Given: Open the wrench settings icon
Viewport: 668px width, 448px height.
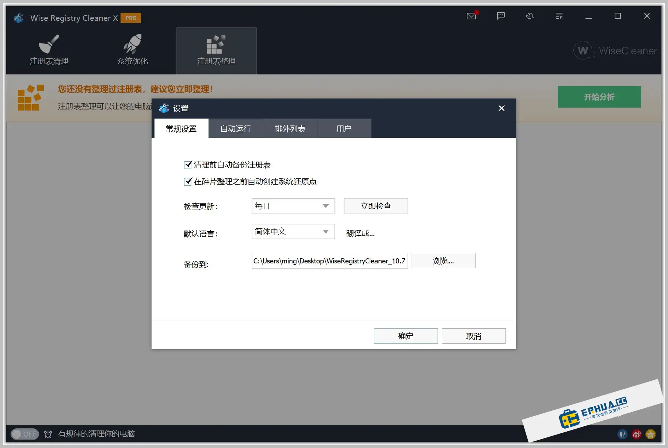Looking at the screenshot, I should 530,16.
